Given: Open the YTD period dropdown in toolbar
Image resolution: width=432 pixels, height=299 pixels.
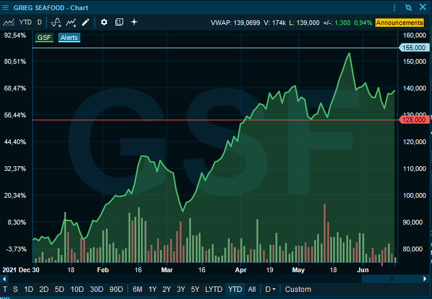Looking at the screenshot, I should tap(25, 22).
